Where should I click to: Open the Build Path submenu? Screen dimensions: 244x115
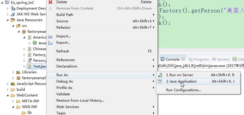click(102, 15)
